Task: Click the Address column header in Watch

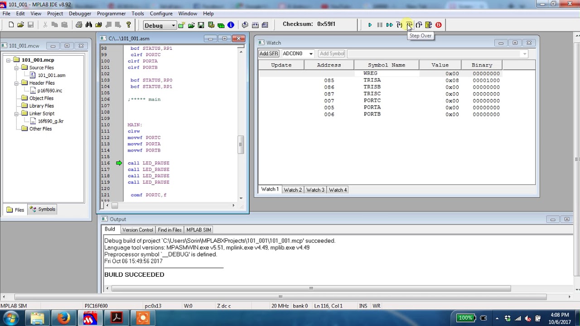Action: [329, 65]
